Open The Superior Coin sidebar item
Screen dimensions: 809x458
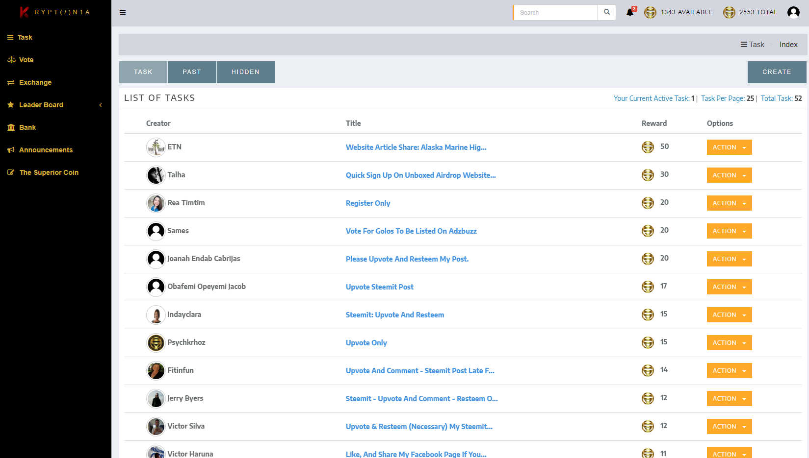(x=55, y=172)
